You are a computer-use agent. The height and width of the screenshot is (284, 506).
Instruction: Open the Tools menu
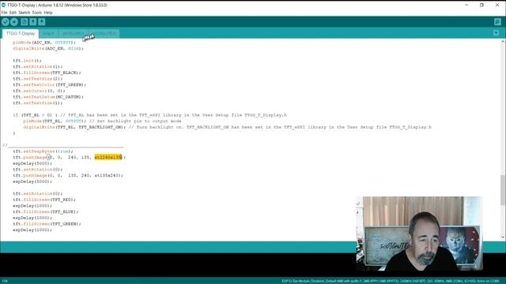click(37, 13)
